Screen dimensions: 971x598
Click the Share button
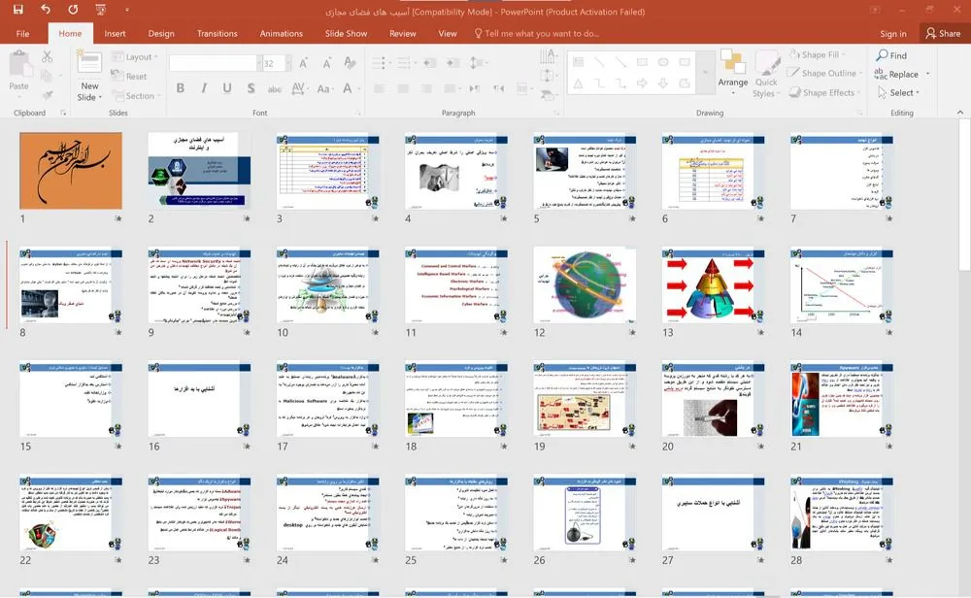tap(942, 33)
